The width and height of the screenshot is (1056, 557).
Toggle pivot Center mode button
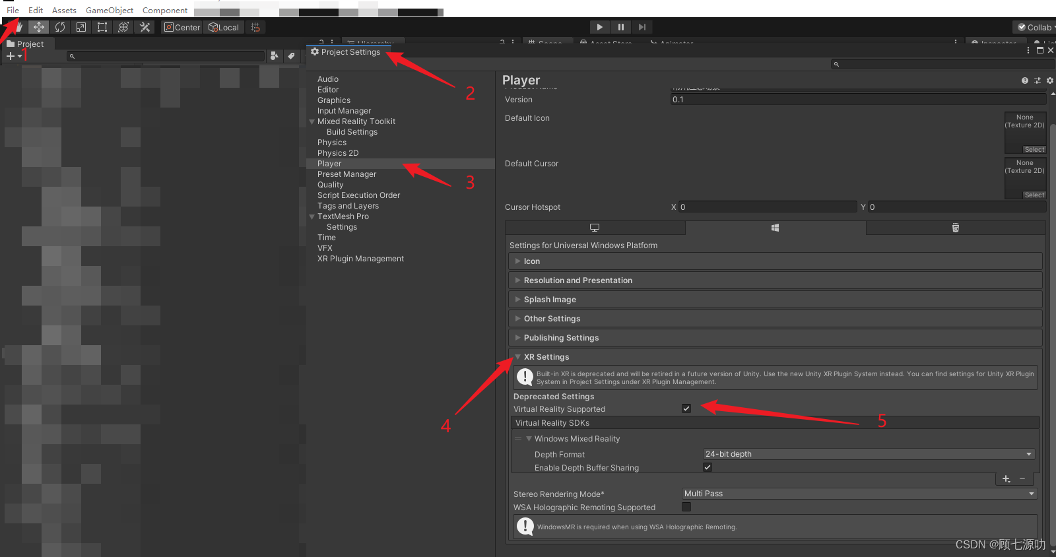tap(182, 27)
